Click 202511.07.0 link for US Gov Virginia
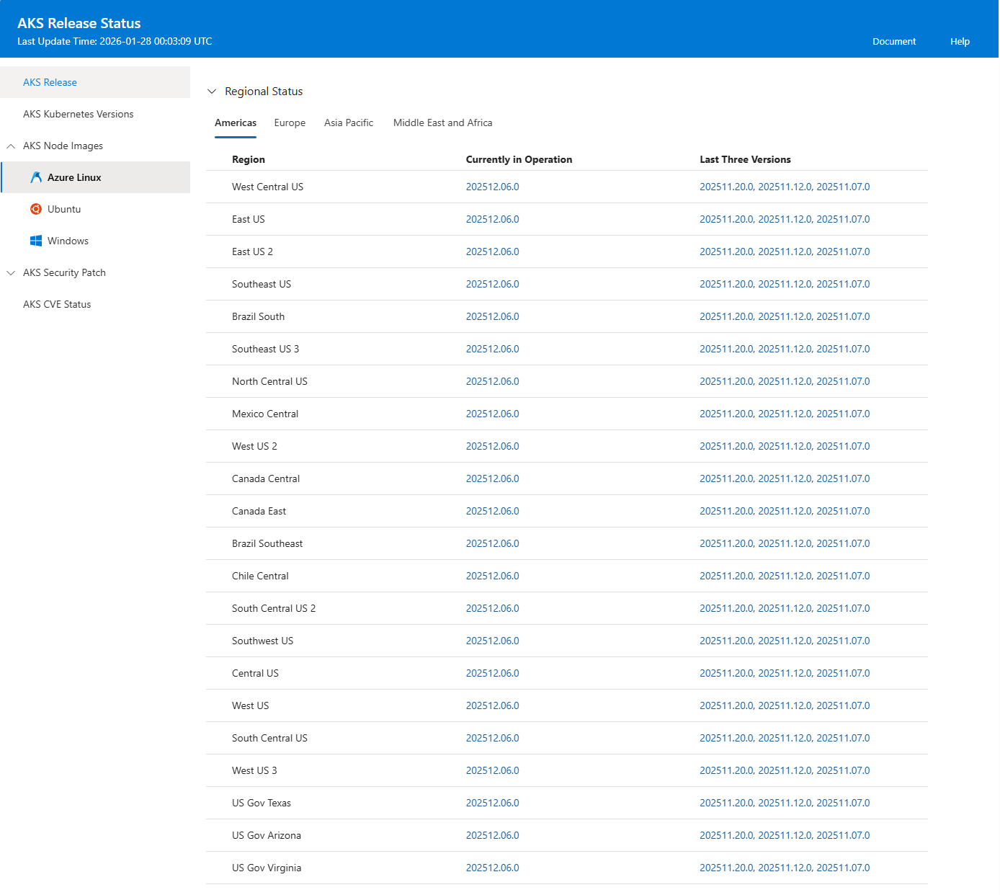The width and height of the screenshot is (1000, 895). pyautogui.click(x=841, y=868)
